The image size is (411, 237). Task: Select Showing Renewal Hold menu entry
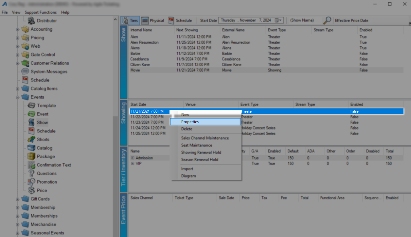(205, 152)
